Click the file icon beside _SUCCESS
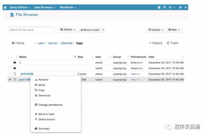The width and height of the screenshot is (213, 135). 15,74
